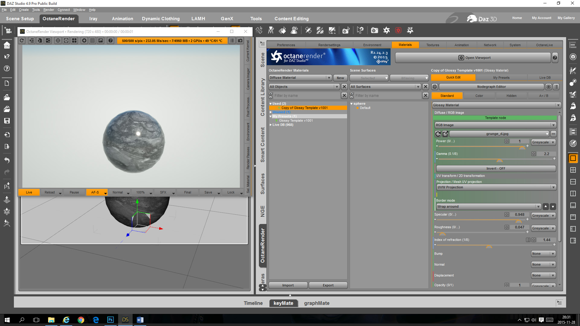Click the camera snapshot icon in viewport toolbar
This screenshot has height=326, width=580.
pyautogui.click(x=240, y=40)
